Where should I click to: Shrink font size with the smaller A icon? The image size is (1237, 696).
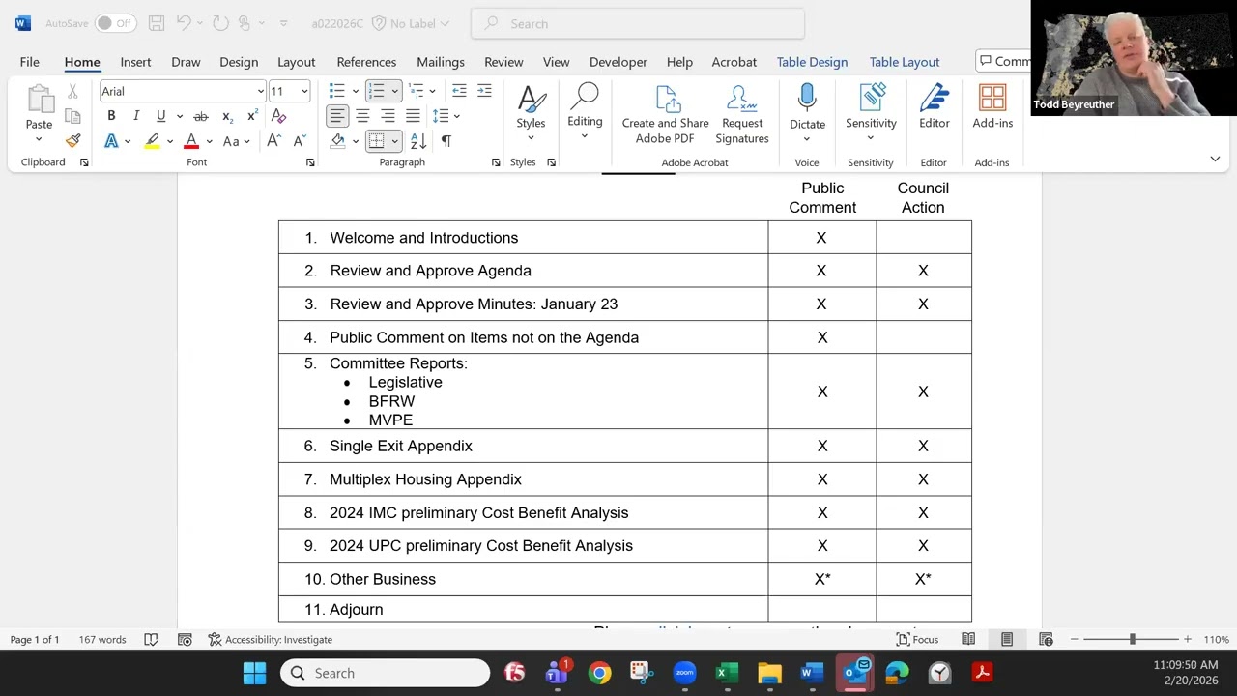point(299,141)
